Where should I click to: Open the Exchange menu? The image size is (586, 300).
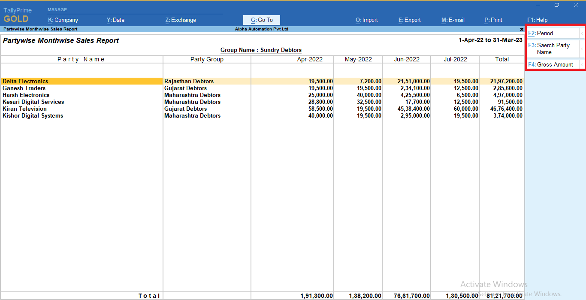click(180, 20)
